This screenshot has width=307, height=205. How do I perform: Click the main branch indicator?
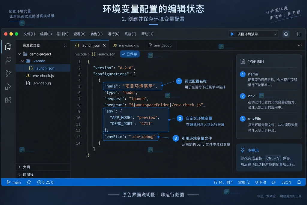[x=14, y=182]
